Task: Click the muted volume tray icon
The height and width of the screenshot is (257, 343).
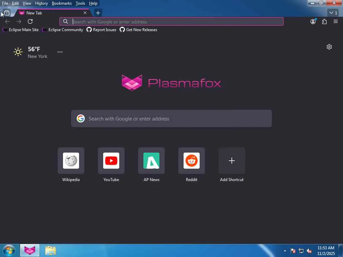Action: point(309,251)
